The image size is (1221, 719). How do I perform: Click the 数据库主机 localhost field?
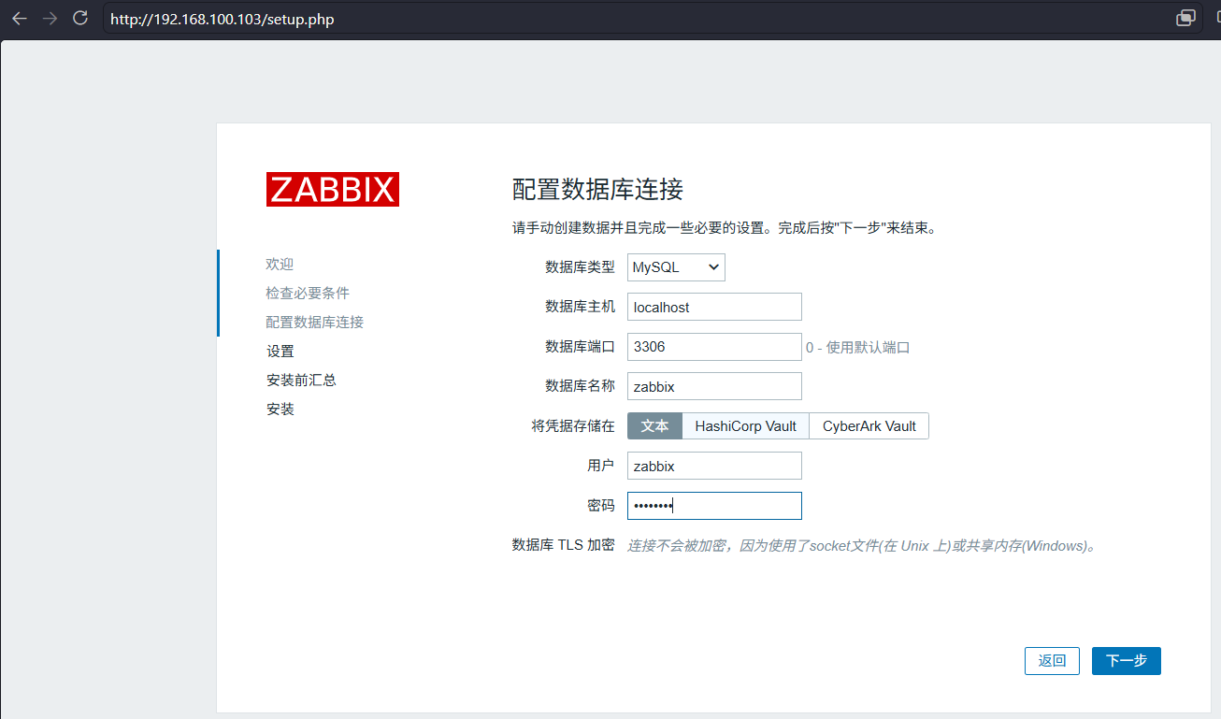pyautogui.click(x=714, y=307)
